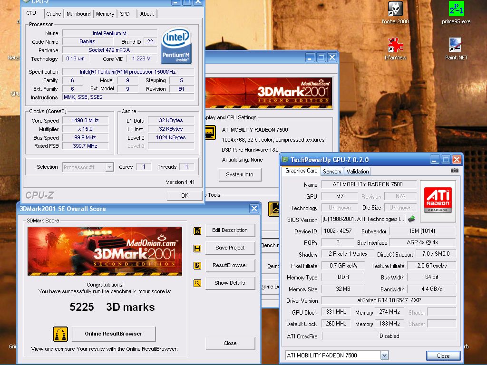Click the BIOS upload chip icon in GPU-Z
This screenshot has width=487, height=365.
(x=411, y=219)
